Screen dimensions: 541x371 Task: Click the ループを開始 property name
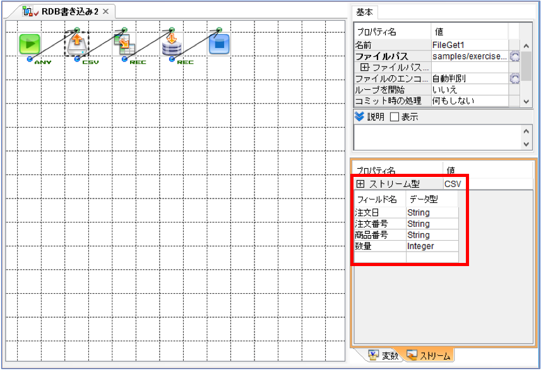click(392, 90)
